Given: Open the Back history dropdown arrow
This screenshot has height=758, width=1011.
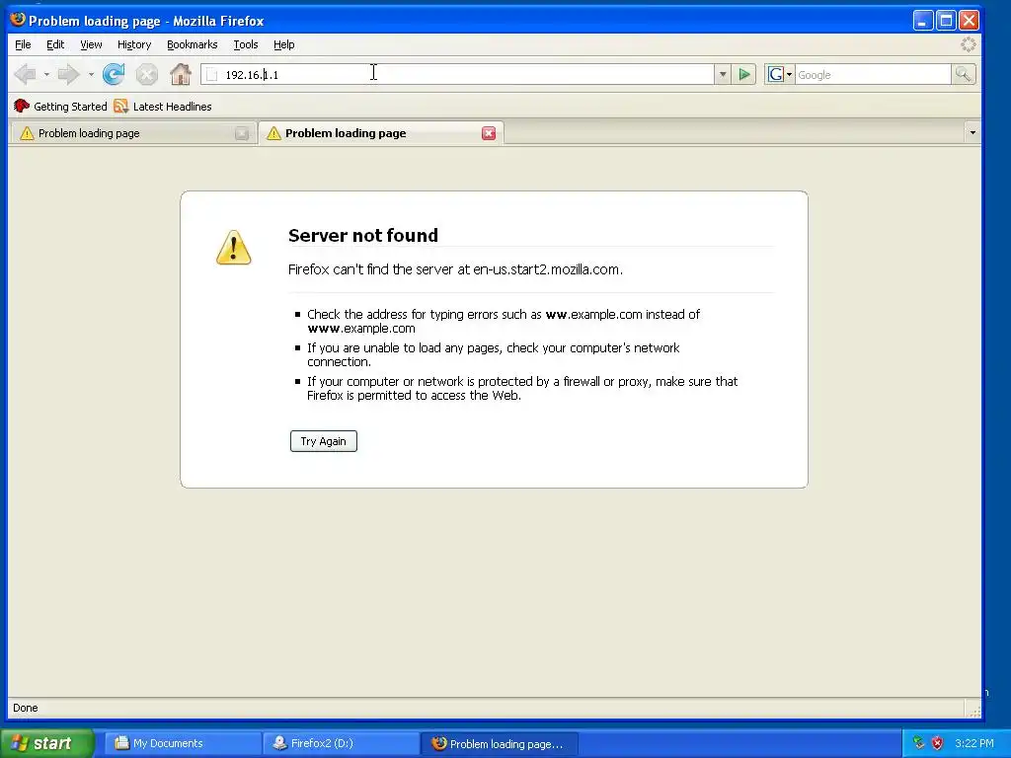Looking at the screenshot, I should (46, 75).
